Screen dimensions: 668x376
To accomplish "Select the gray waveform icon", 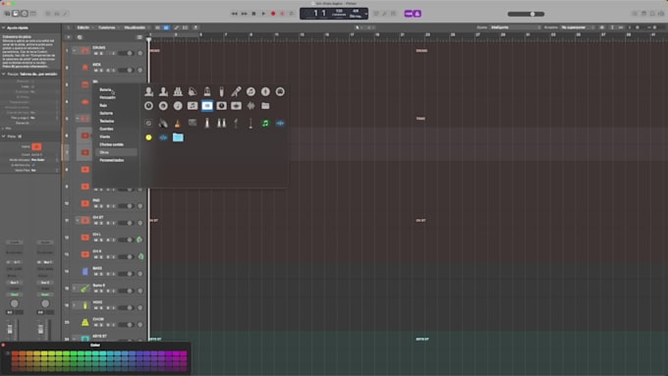I will (x=250, y=106).
